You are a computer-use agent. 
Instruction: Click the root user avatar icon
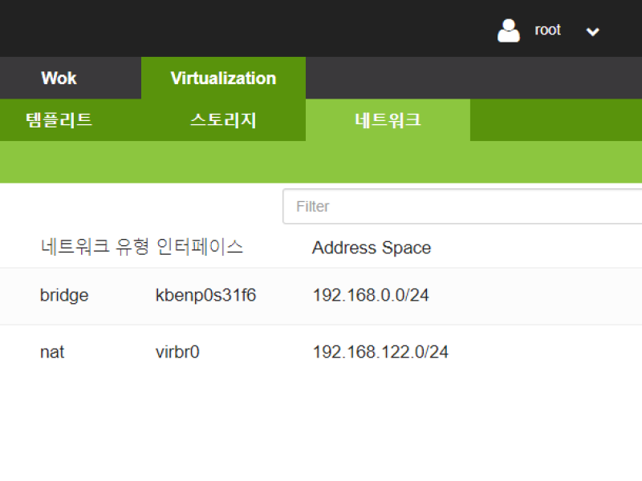point(509,30)
